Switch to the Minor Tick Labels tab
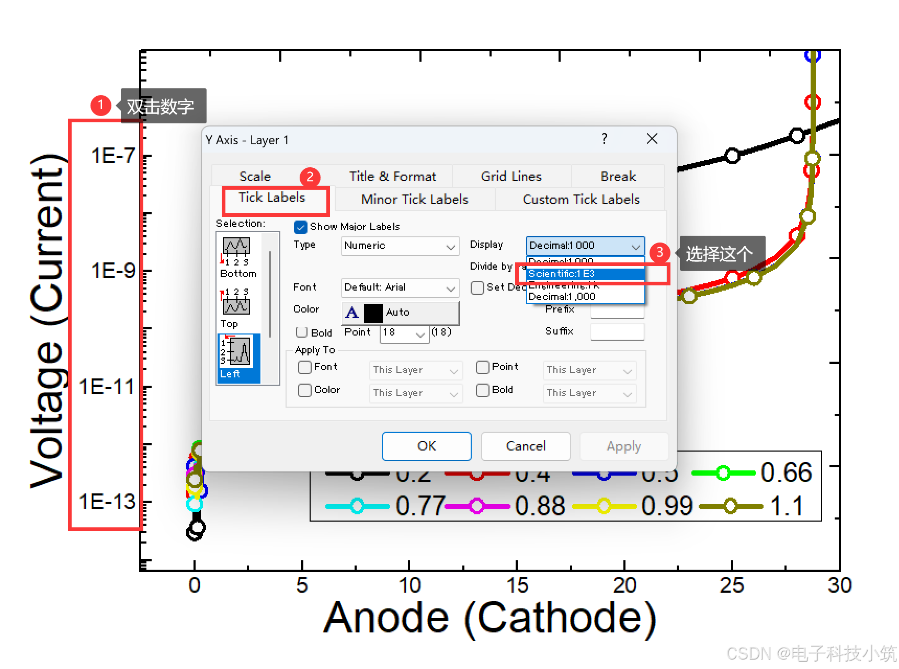The width and height of the screenshot is (899, 669). (415, 200)
